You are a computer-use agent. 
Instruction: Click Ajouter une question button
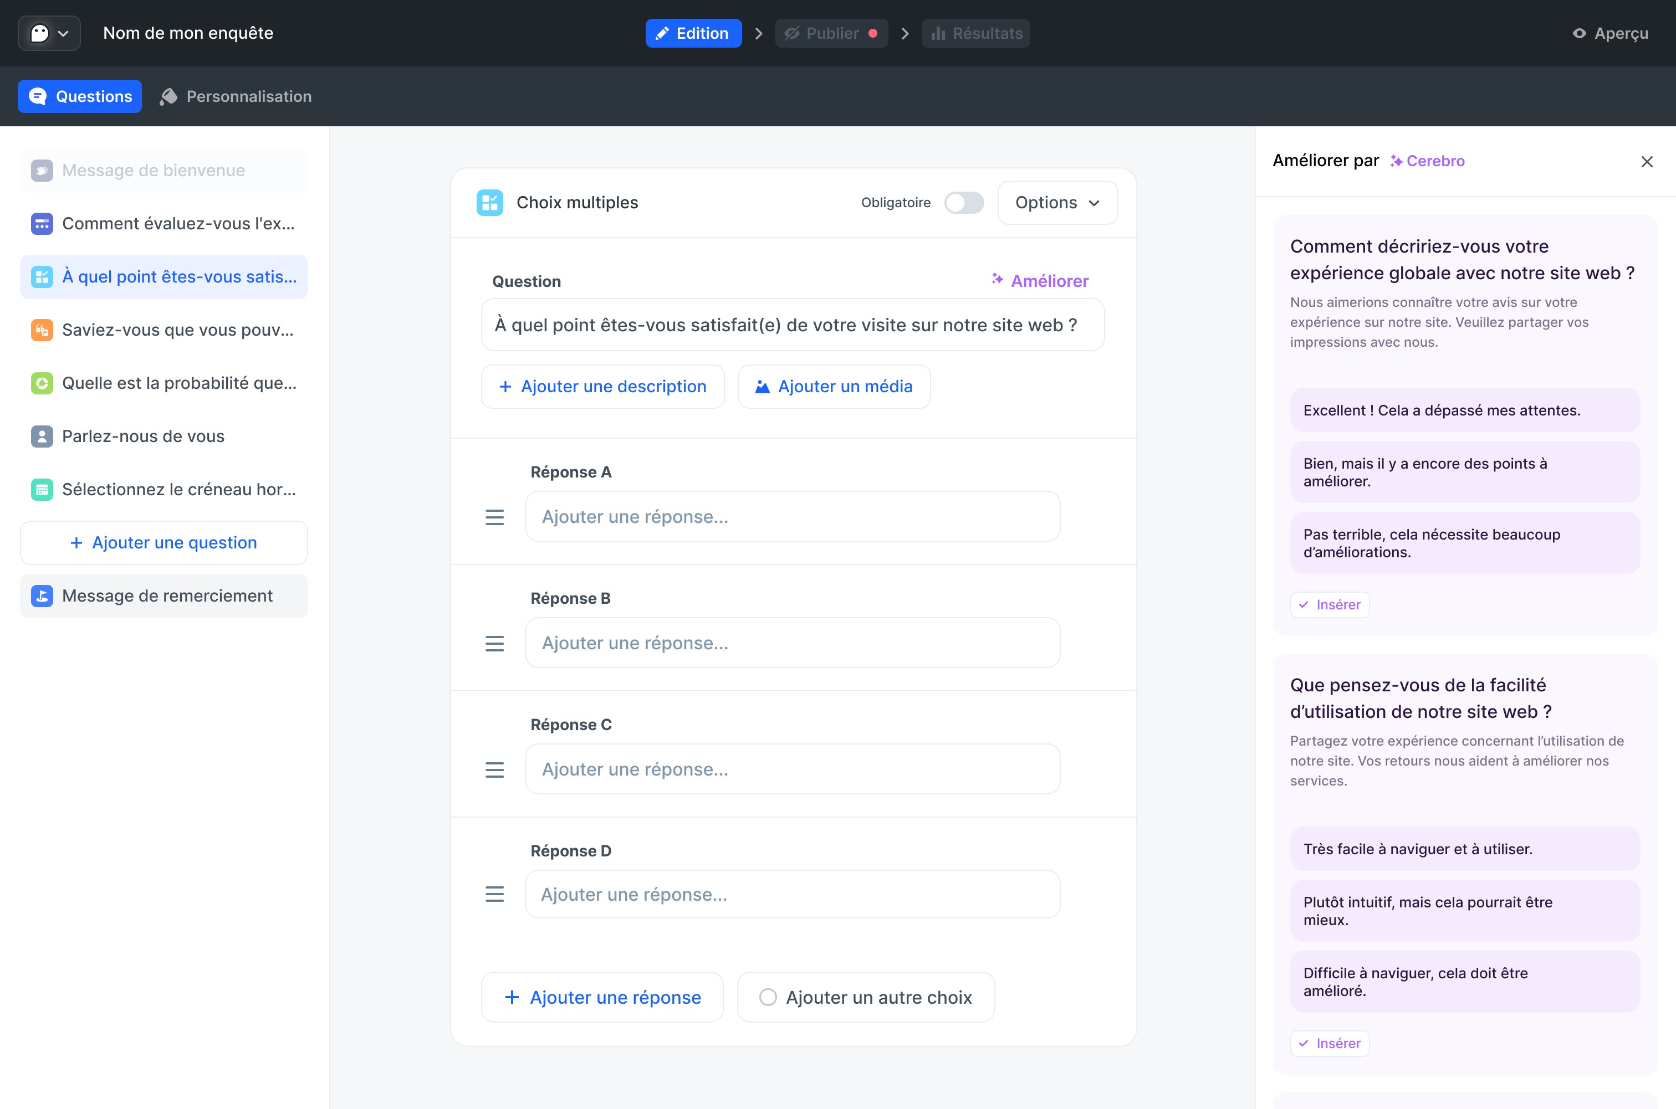click(x=163, y=542)
